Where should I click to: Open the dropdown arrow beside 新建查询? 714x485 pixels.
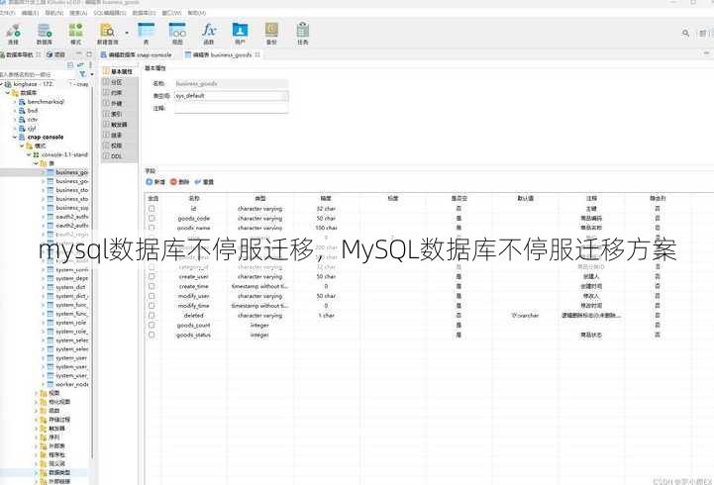[x=127, y=33]
